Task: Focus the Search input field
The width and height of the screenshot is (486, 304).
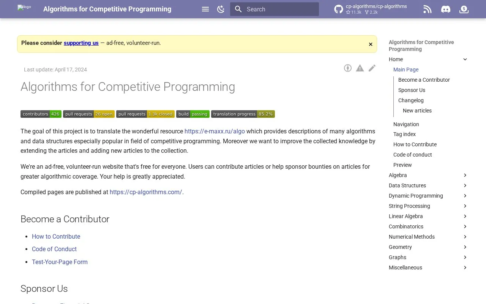Action: point(275,9)
